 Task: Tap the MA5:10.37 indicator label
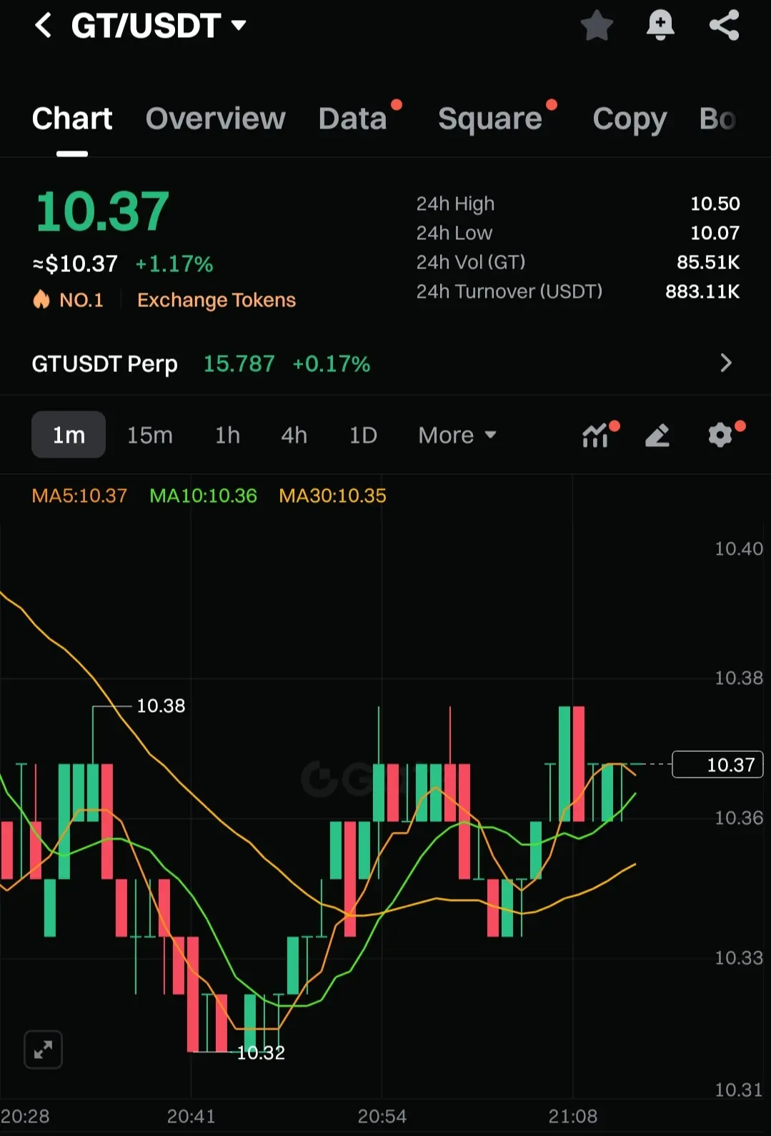(x=79, y=496)
